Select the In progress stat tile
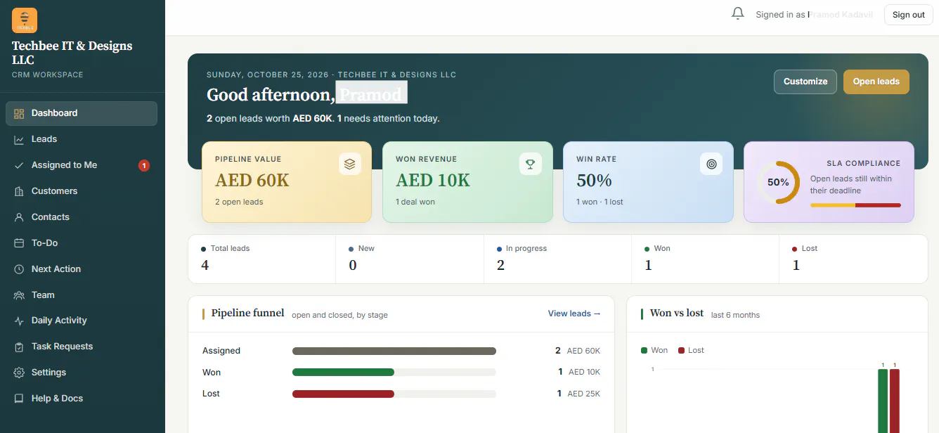Viewport: 939px width, 433px height. click(x=558, y=259)
